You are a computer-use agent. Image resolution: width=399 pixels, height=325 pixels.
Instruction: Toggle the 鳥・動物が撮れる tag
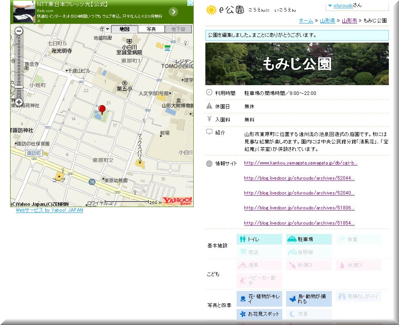309,299
